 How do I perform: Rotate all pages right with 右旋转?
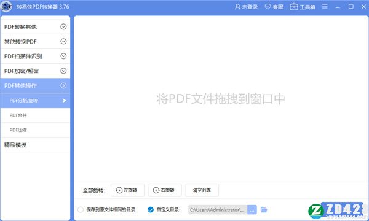tap(165, 190)
